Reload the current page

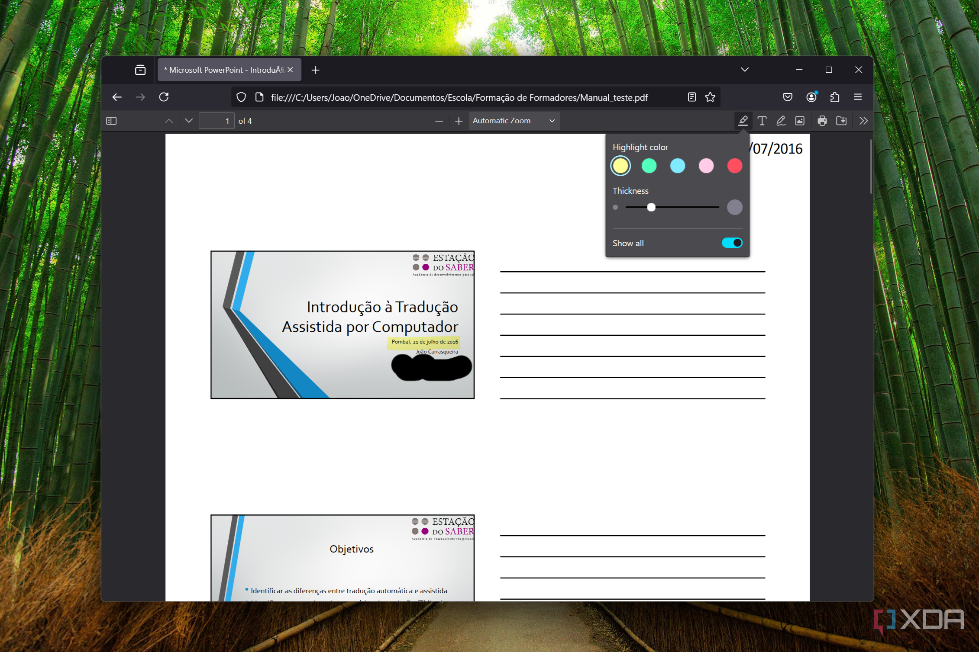pos(164,97)
